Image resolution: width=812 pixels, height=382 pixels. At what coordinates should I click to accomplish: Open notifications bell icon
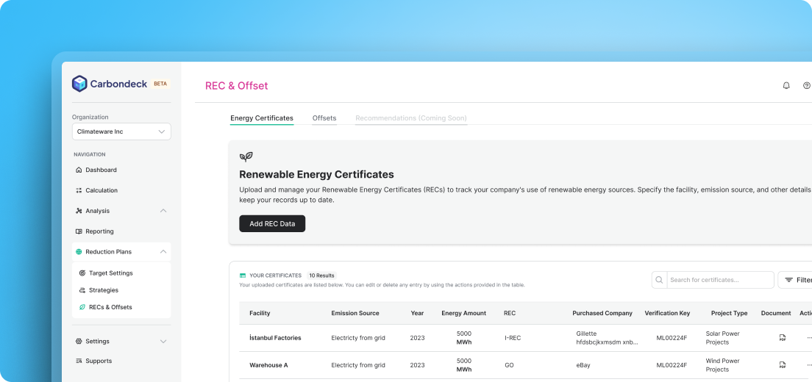(786, 86)
